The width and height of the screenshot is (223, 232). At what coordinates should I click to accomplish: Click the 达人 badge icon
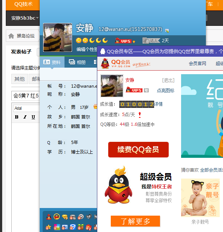tap(151, 40)
